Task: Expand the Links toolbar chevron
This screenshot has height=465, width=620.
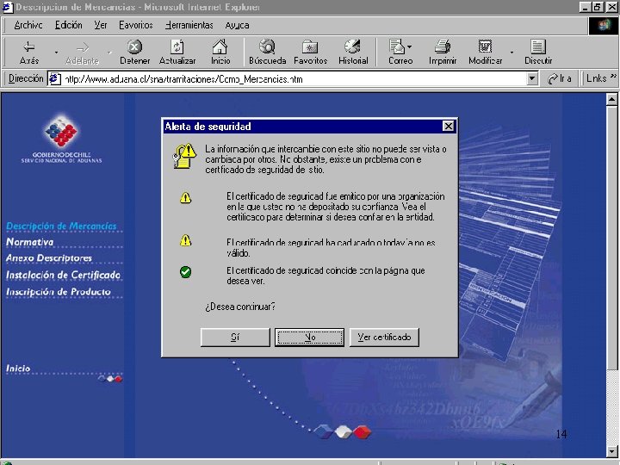Action: pos(613,76)
